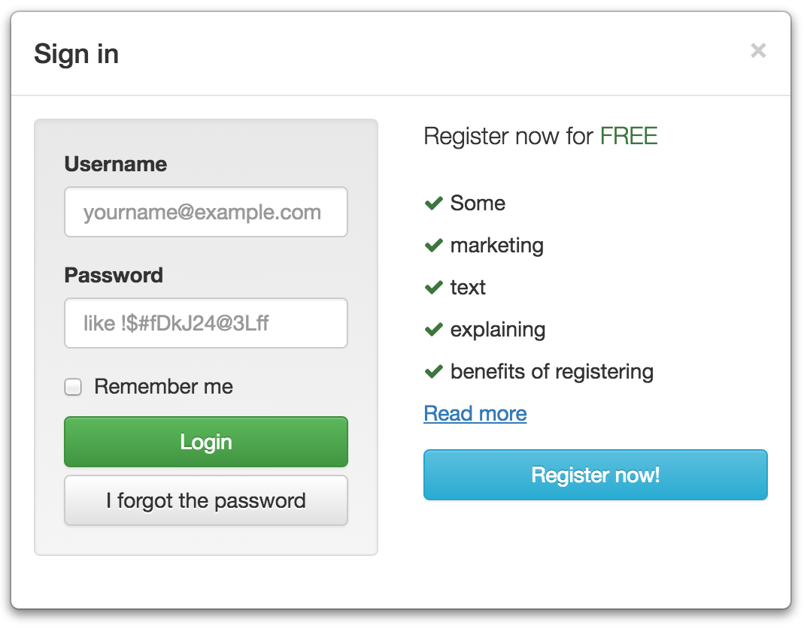Click the checkmark beside "benefits of registering"
The width and height of the screenshot is (804, 628).
434,371
